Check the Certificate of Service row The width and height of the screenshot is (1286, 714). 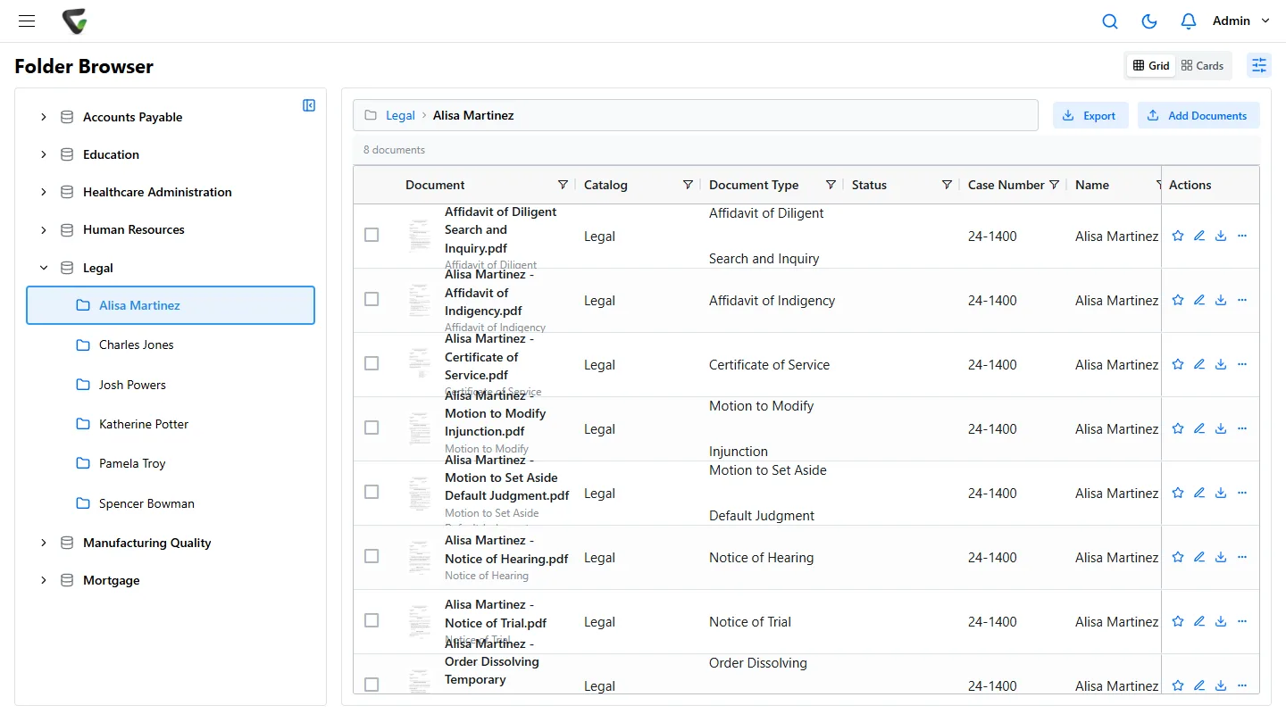[372, 363]
